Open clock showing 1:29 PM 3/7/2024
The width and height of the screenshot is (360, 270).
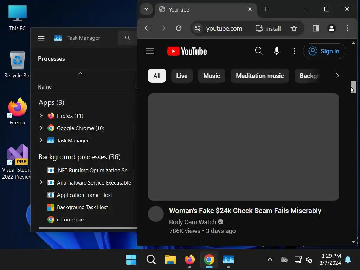click(x=330, y=259)
